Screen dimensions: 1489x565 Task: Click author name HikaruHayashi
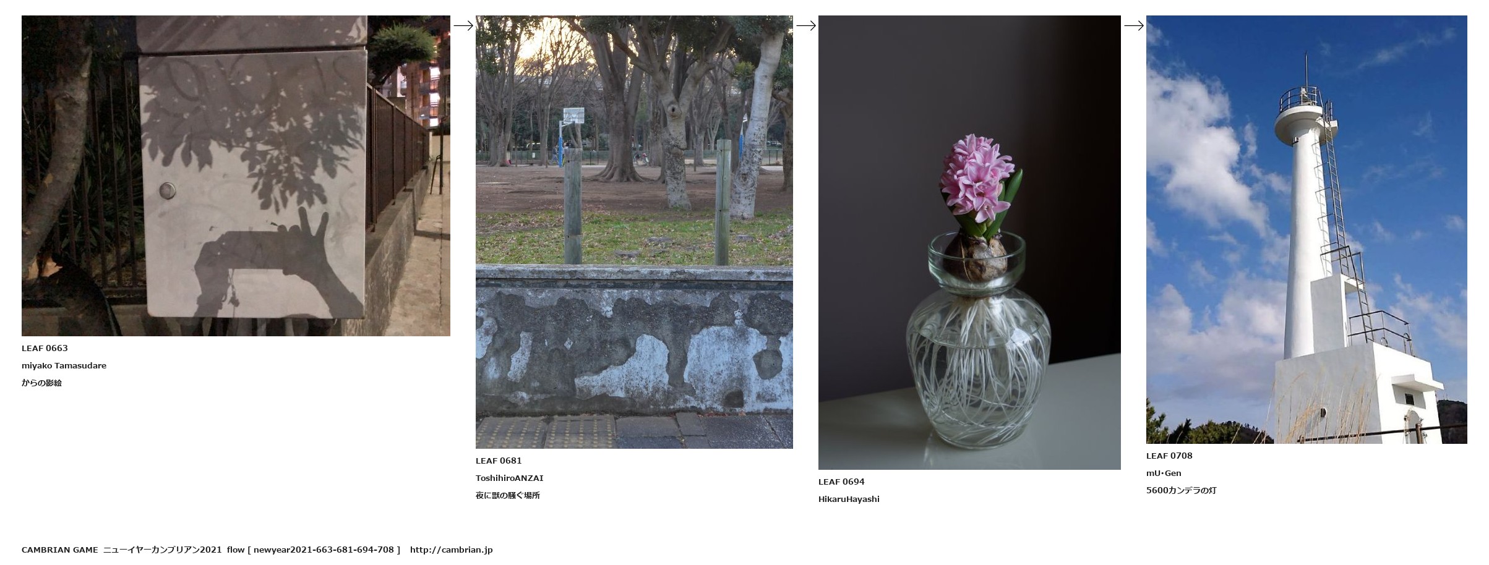pos(849,499)
